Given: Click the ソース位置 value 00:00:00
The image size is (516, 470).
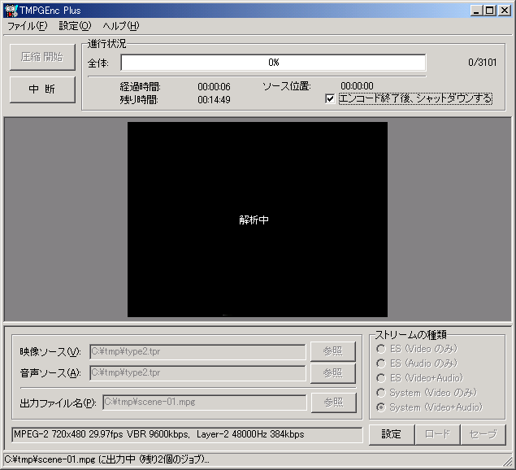Looking at the screenshot, I should tap(357, 86).
